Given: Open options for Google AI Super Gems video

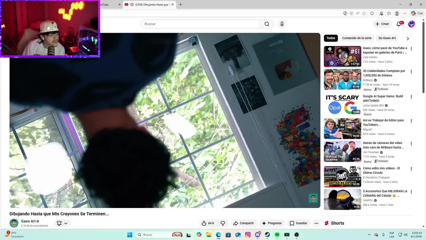Looking at the screenshot, I should pos(411,97).
